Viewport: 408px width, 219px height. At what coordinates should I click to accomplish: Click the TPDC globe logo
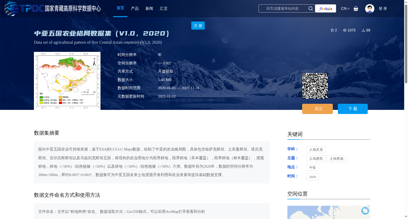click(x=11, y=8)
